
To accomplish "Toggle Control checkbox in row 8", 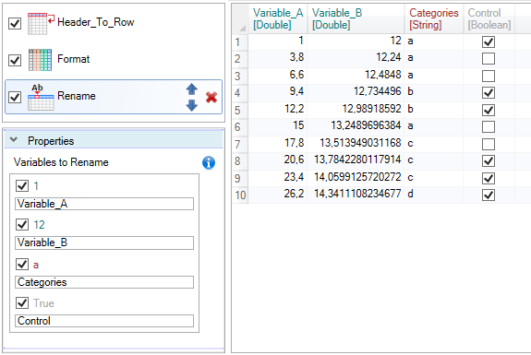I will tap(489, 160).
